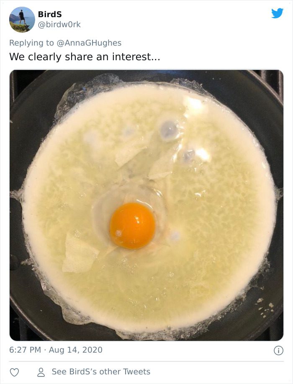
Task: Like the tweet with the heart icon
Action: pos(14,372)
